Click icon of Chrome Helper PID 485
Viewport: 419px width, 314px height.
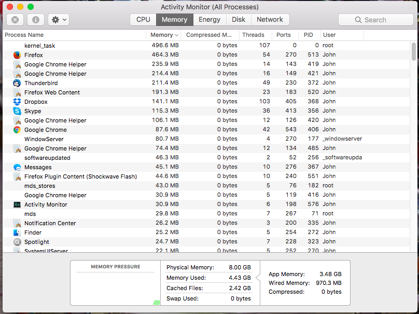[17, 148]
